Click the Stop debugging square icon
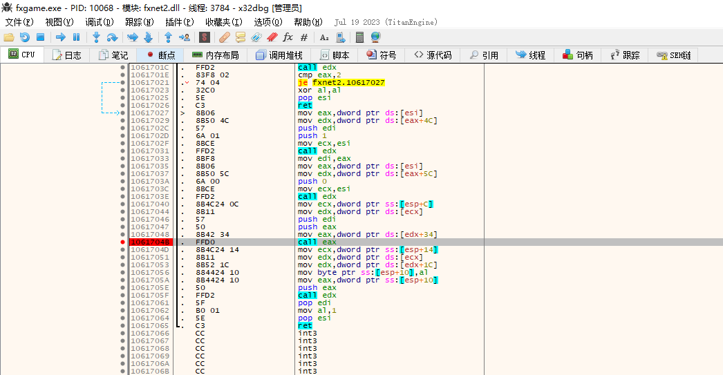The image size is (723, 375). 41,37
